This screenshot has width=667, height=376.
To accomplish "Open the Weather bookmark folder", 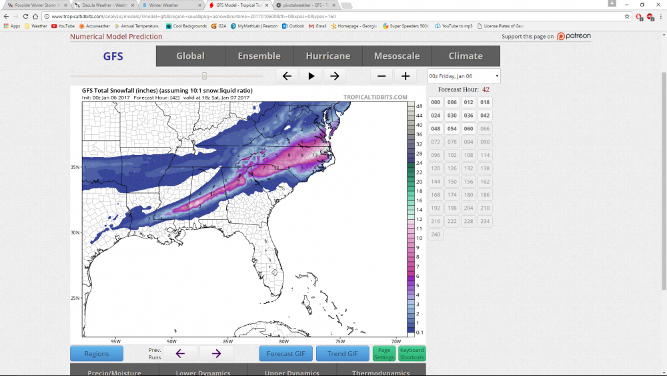I will 36,26.
